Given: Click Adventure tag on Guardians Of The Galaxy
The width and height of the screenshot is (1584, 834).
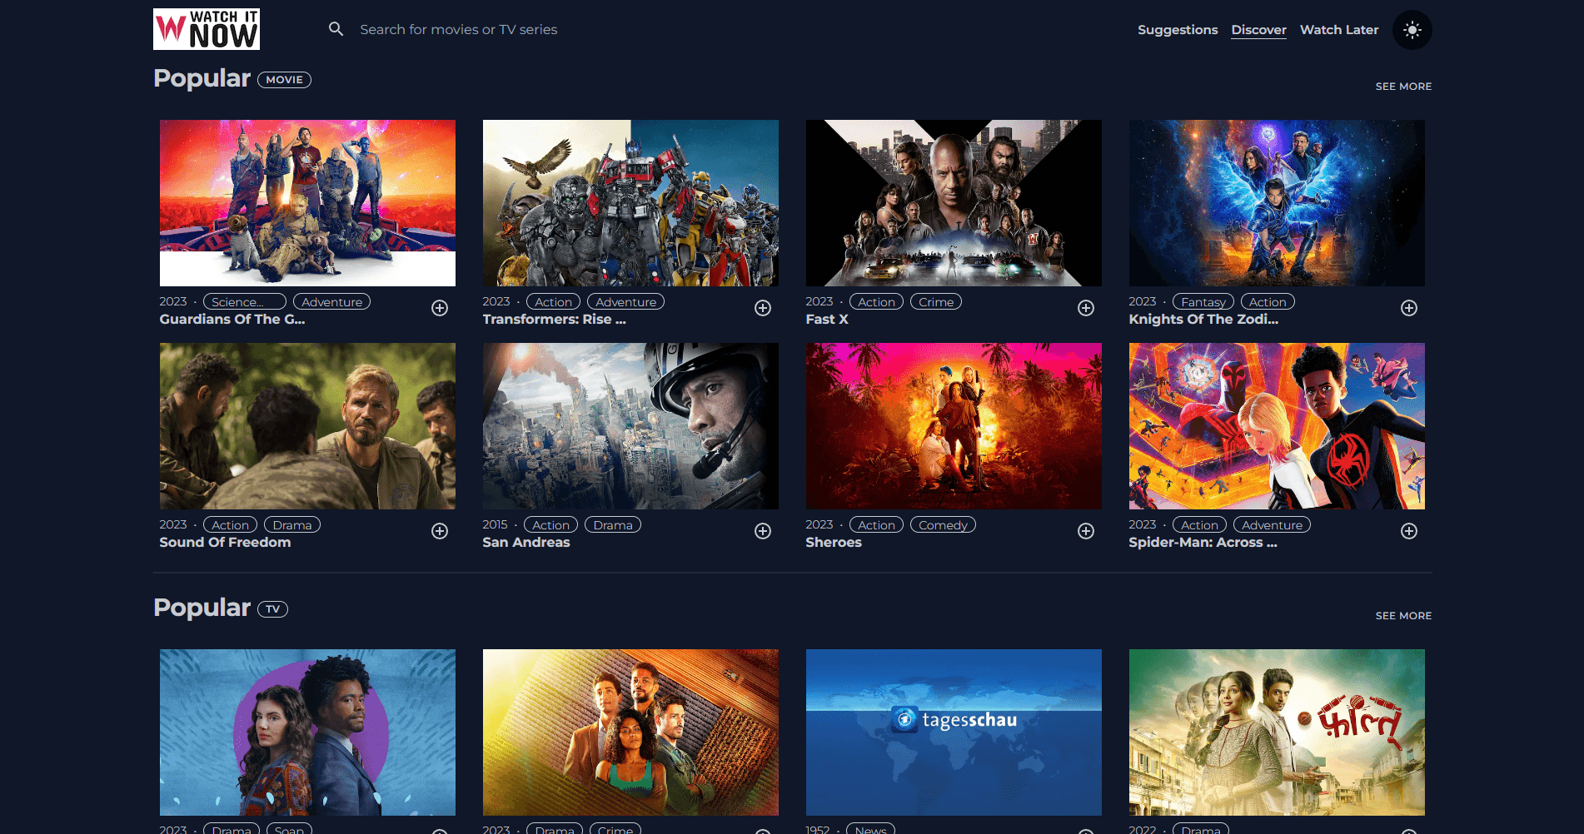Looking at the screenshot, I should (x=332, y=302).
